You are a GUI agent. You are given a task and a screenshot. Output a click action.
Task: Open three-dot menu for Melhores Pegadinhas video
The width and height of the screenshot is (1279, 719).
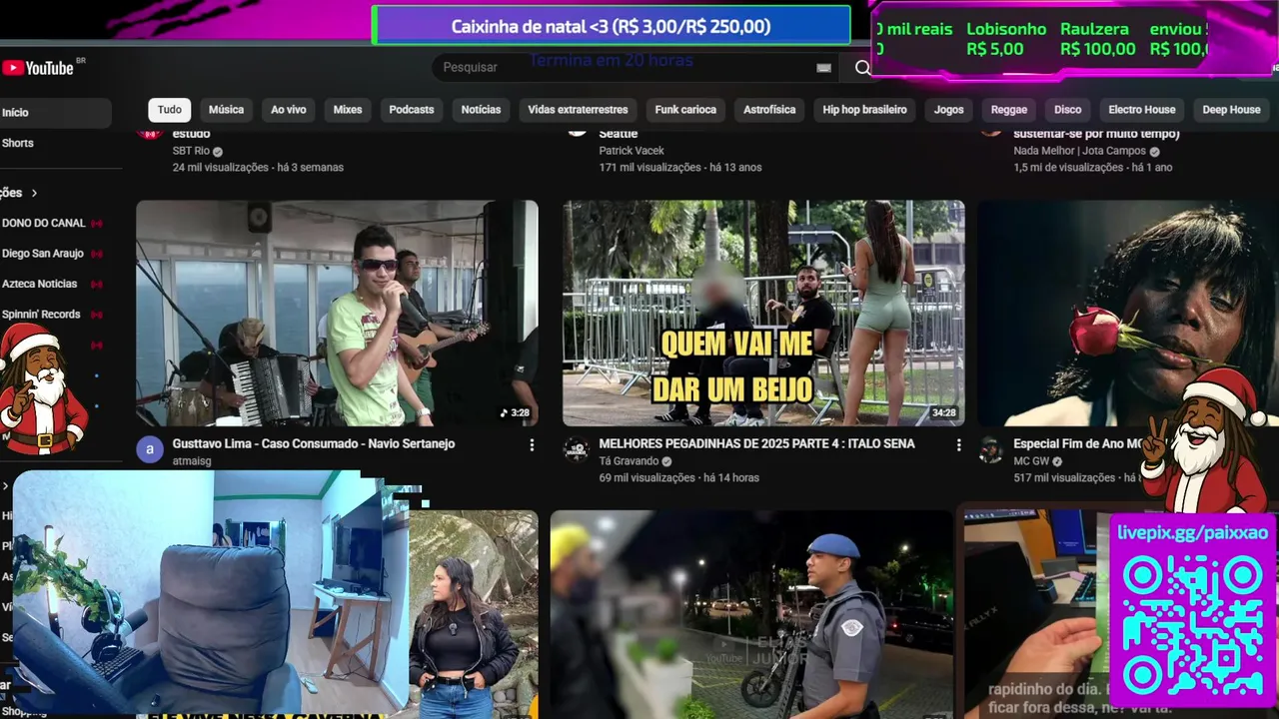[x=958, y=444]
